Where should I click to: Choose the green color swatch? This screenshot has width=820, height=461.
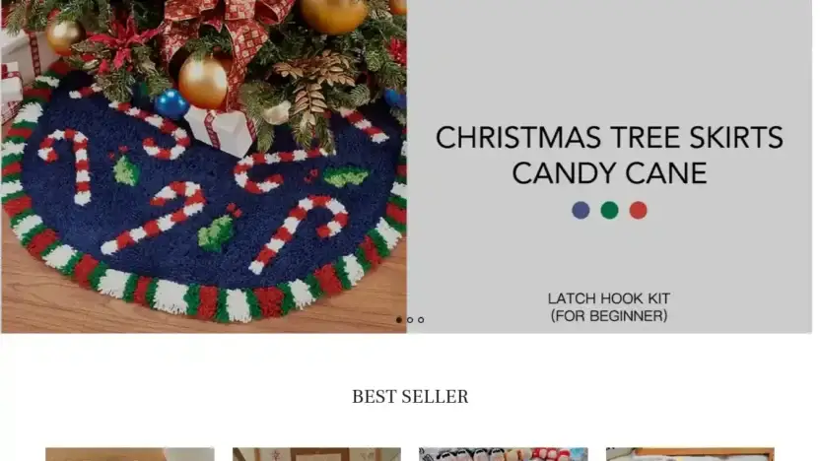[609, 210]
